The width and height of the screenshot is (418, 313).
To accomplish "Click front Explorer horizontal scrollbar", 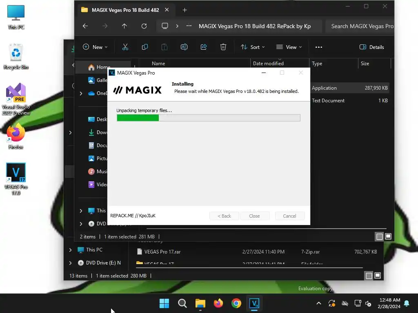I will pos(266,228).
